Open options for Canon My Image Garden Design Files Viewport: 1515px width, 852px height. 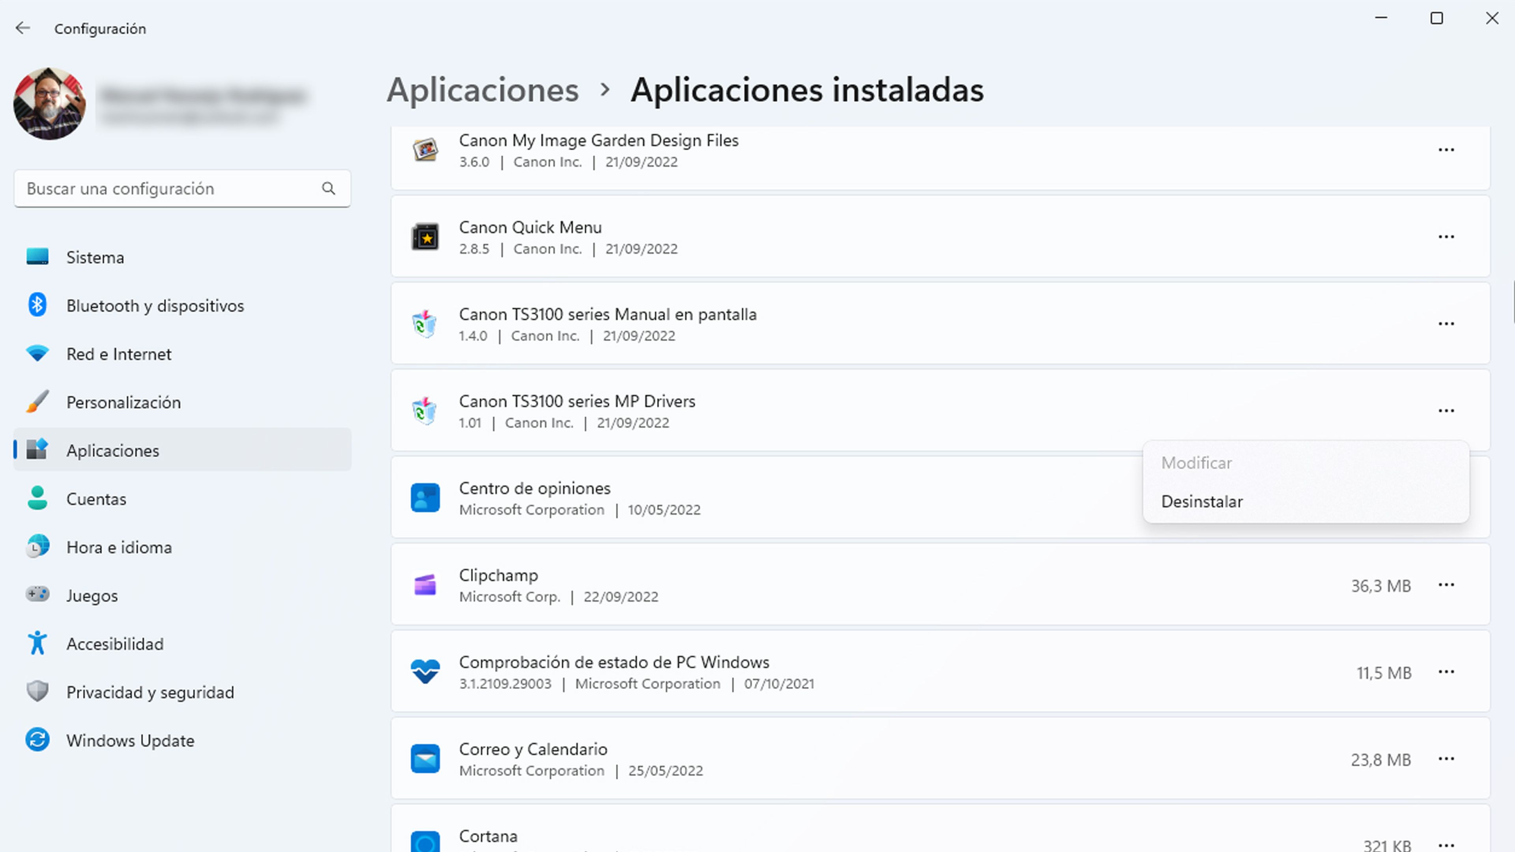click(1446, 150)
